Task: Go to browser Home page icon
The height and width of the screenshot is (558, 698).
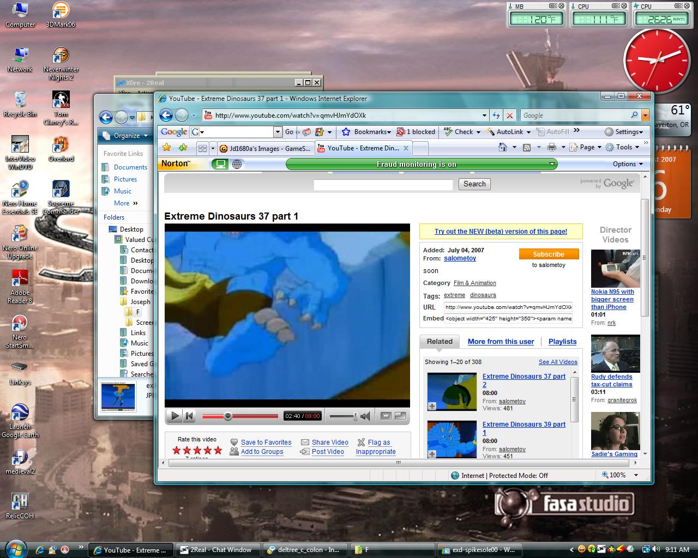Action: pyautogui.click(x=503, y=147)
